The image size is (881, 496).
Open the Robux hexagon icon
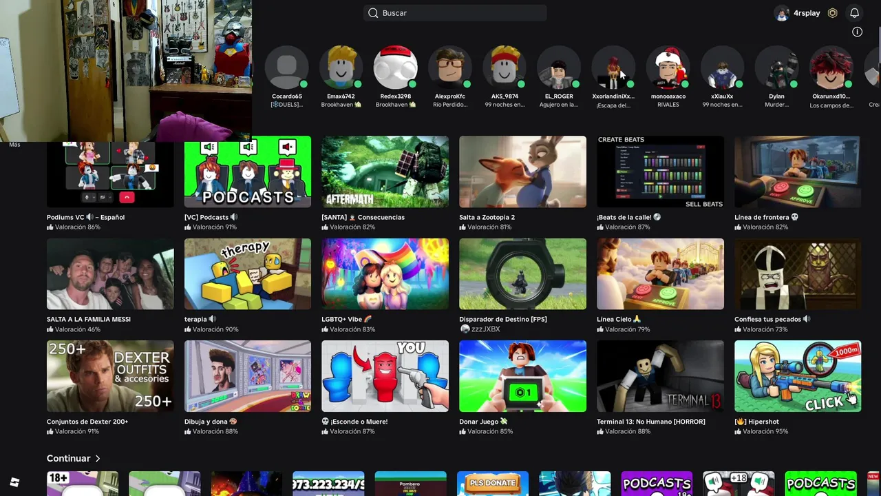coord(832,13)
